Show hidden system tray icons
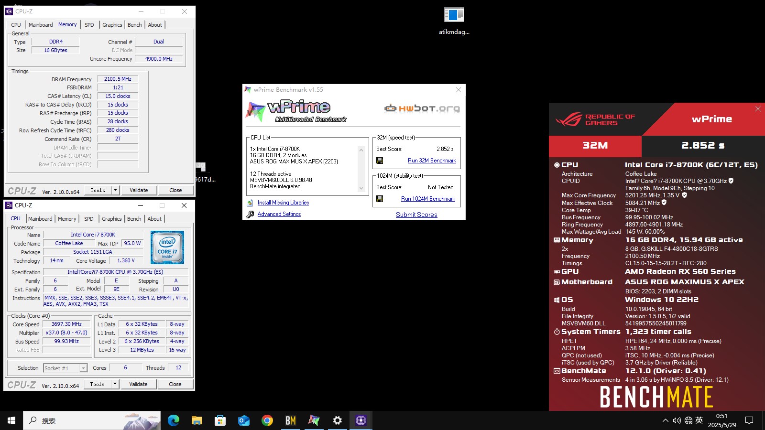Screen dimensions: 765x430 (665, 420)
